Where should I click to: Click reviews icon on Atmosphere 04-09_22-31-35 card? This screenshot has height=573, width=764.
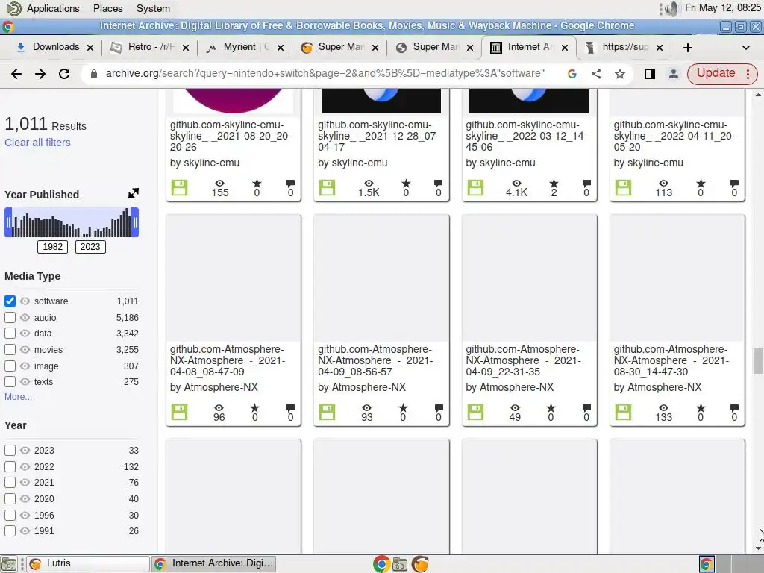click(x=586, y=408)
